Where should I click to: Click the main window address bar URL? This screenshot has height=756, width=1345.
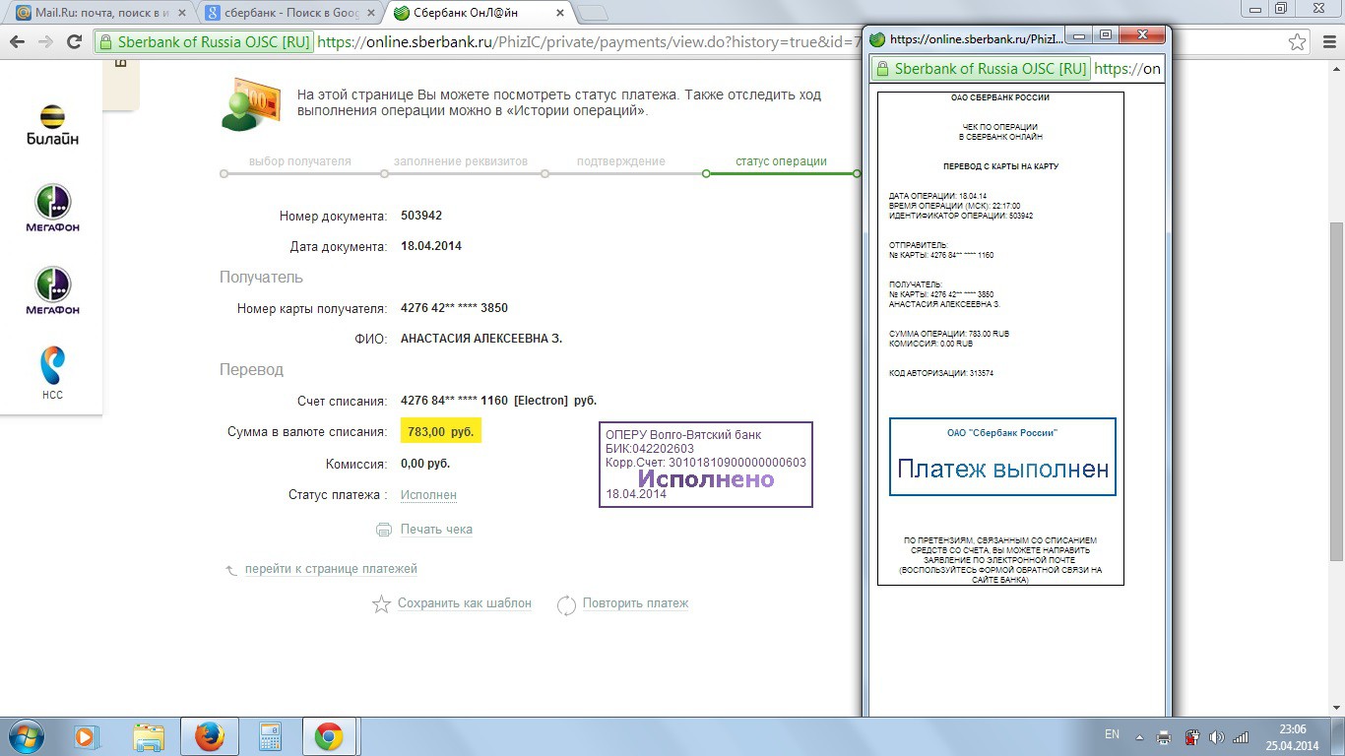(589, 42)
